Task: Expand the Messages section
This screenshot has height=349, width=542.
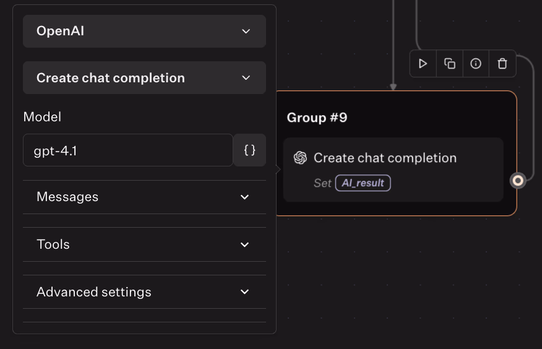Action: point(145,197)
